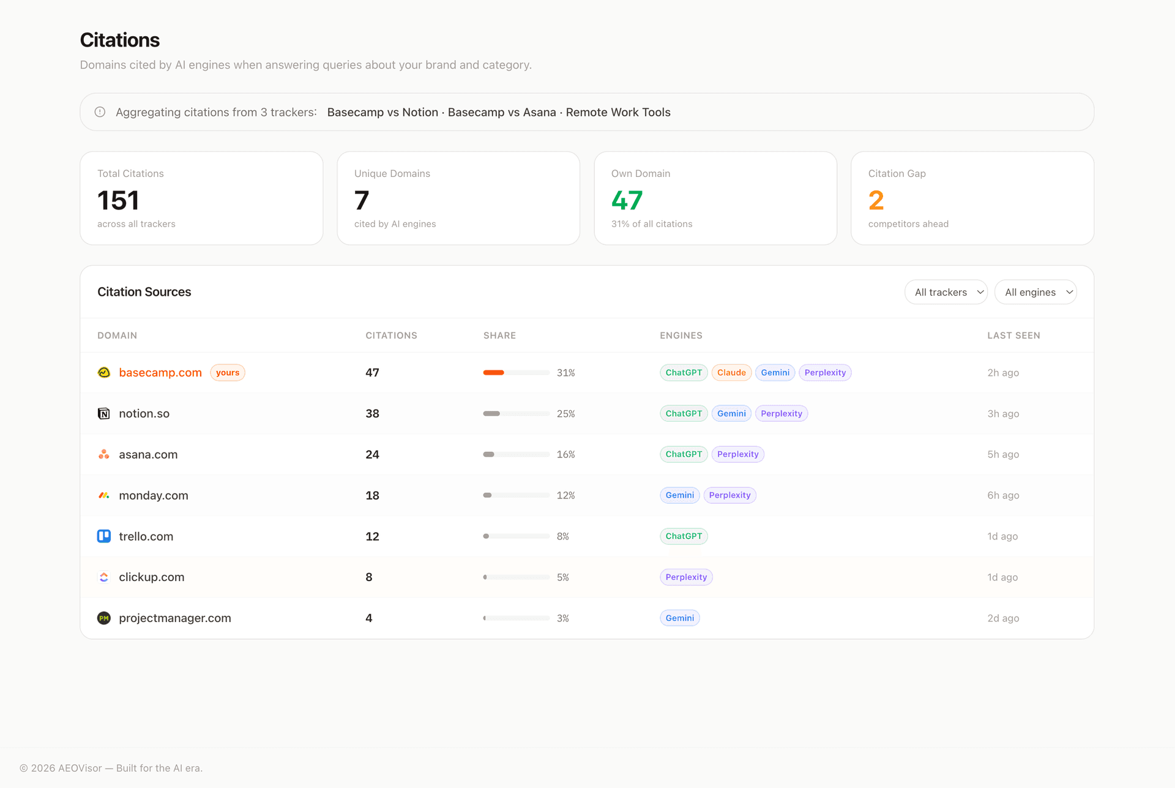
Task: Click the Asana icon in the asana.com row
Action: coord(104,454)
